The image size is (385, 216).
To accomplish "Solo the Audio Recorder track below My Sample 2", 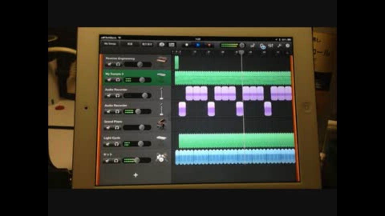I will (118, 96).
